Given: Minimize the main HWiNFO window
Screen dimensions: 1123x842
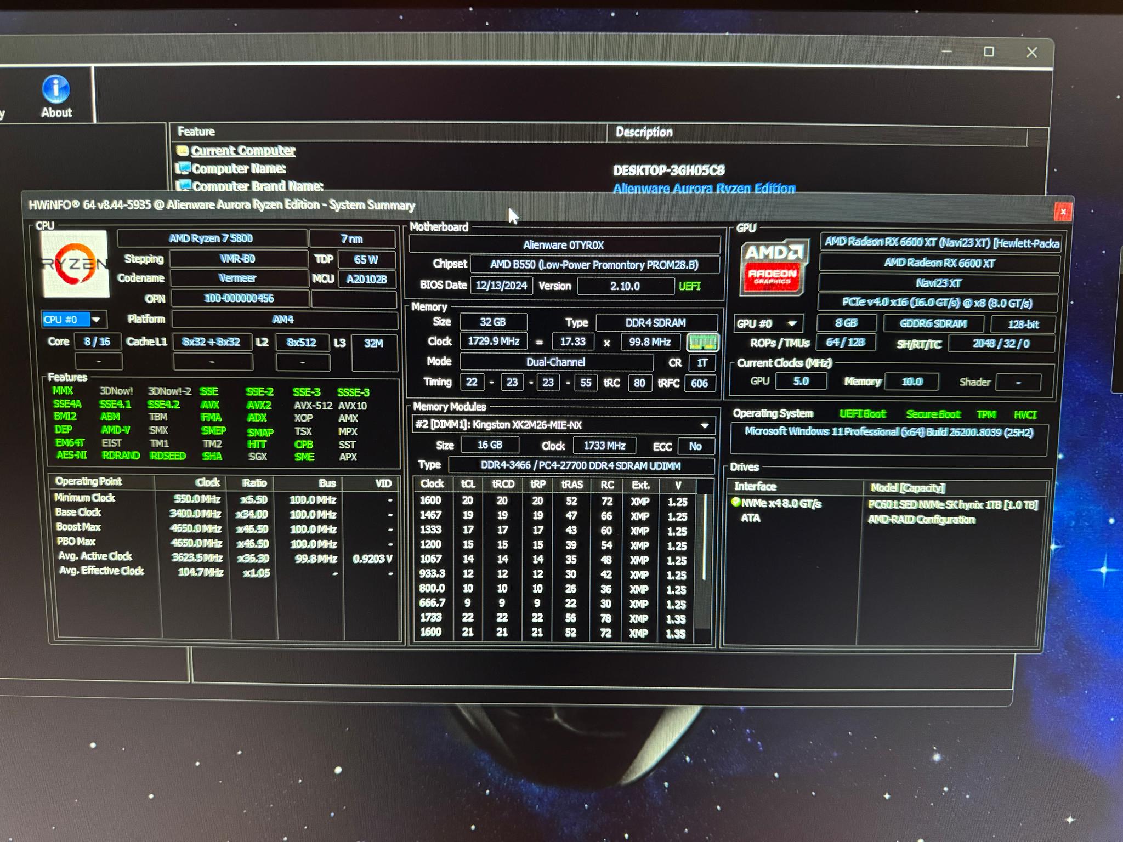Looking at the screenshot, I should coord(946,52).
